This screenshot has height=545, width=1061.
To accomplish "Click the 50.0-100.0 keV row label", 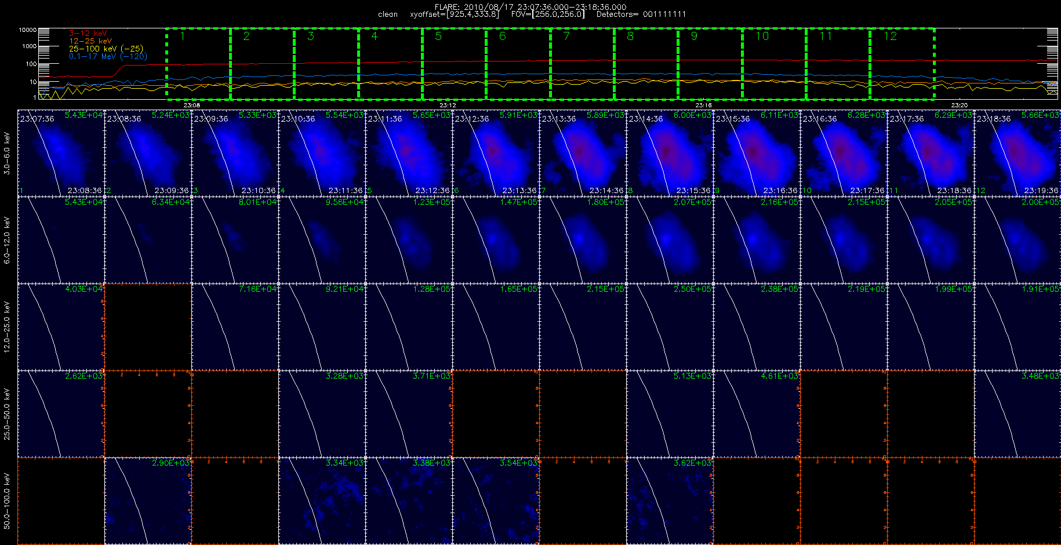I will click(x=7, y=501).
